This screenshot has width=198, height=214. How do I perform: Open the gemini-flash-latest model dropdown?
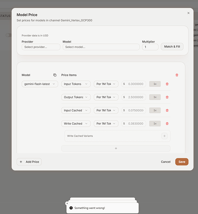[40, 84]
